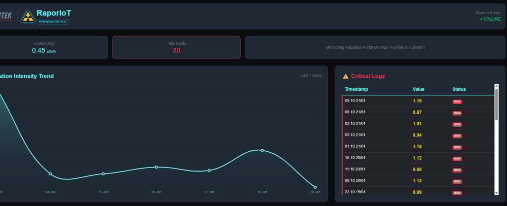
Task: Select the 08:10 21/01 timestamp cell
Action: (355, 112)
